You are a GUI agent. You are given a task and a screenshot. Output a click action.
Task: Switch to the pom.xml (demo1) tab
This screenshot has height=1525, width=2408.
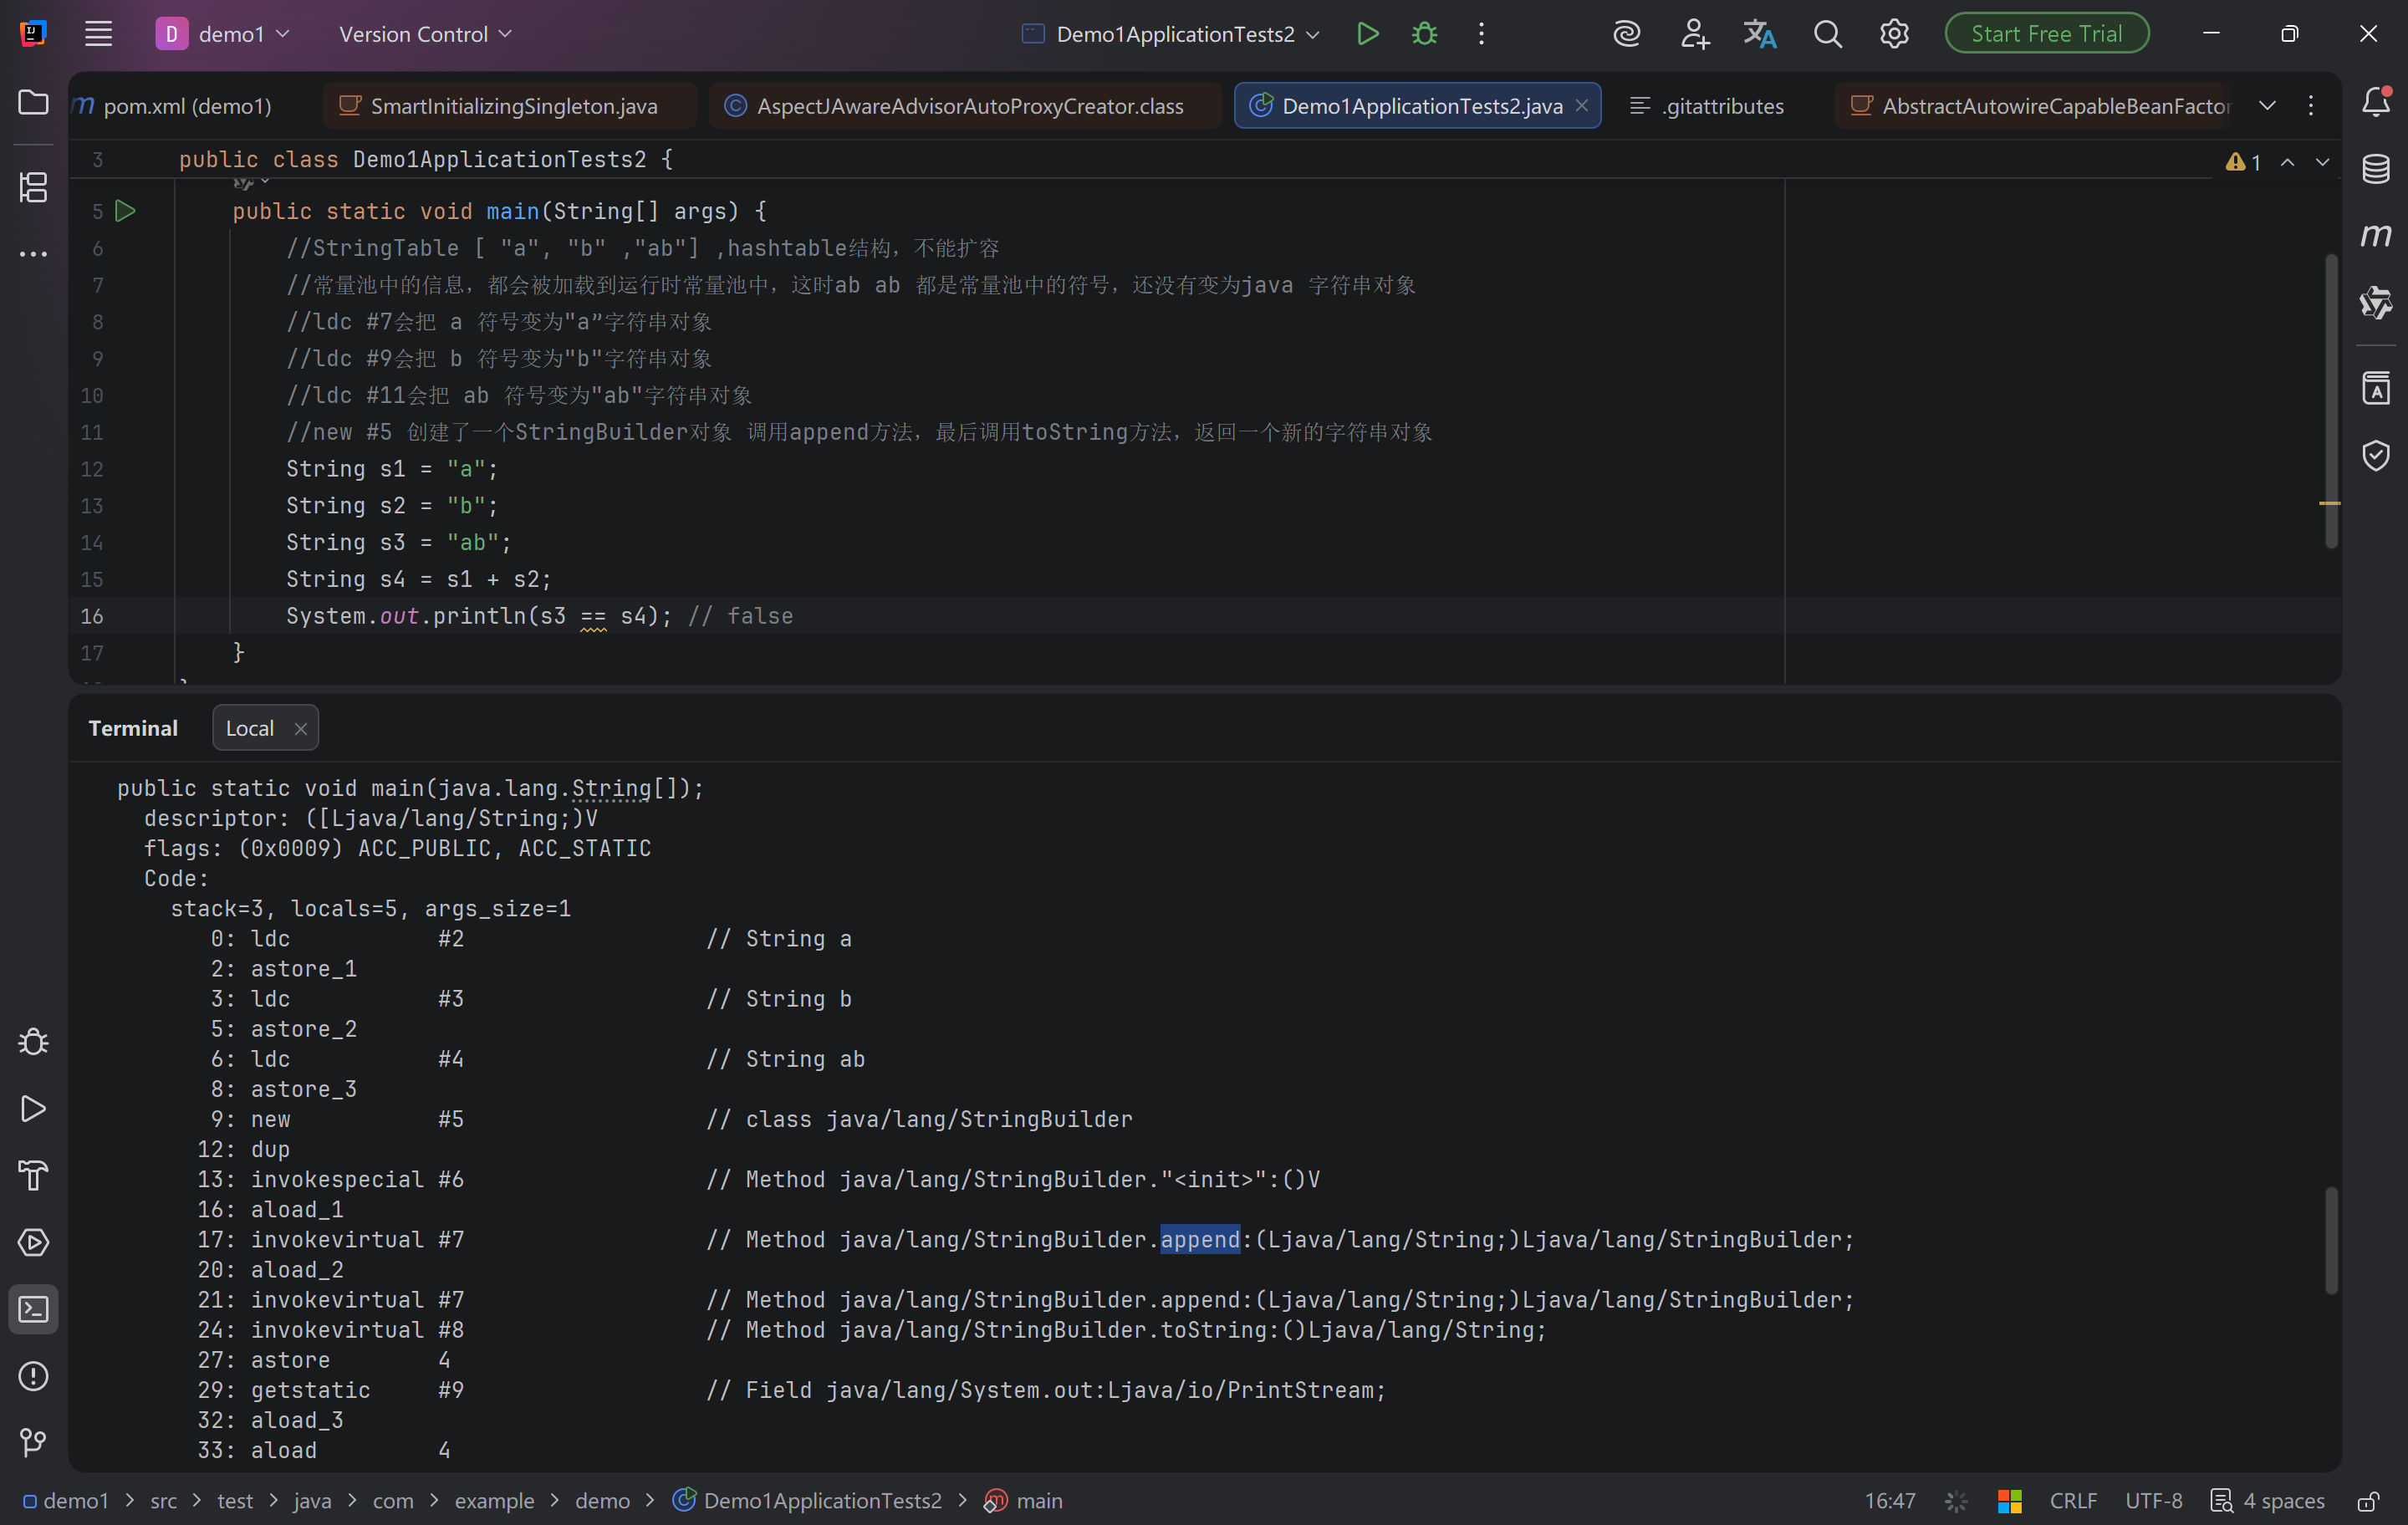186,106
